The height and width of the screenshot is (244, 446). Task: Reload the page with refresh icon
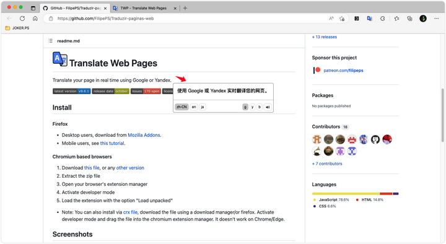[x=22, y=19]
